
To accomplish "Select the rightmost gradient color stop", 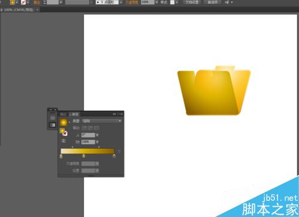I will 114,156.
